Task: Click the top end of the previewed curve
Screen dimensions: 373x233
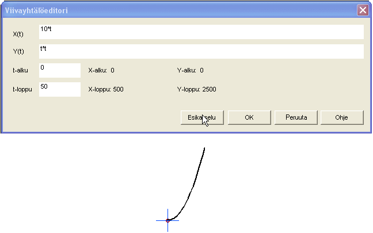Action: pos(205,148)
